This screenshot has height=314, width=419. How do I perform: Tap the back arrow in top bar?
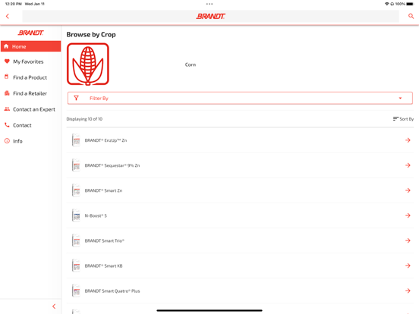click(x=8, y=16)
